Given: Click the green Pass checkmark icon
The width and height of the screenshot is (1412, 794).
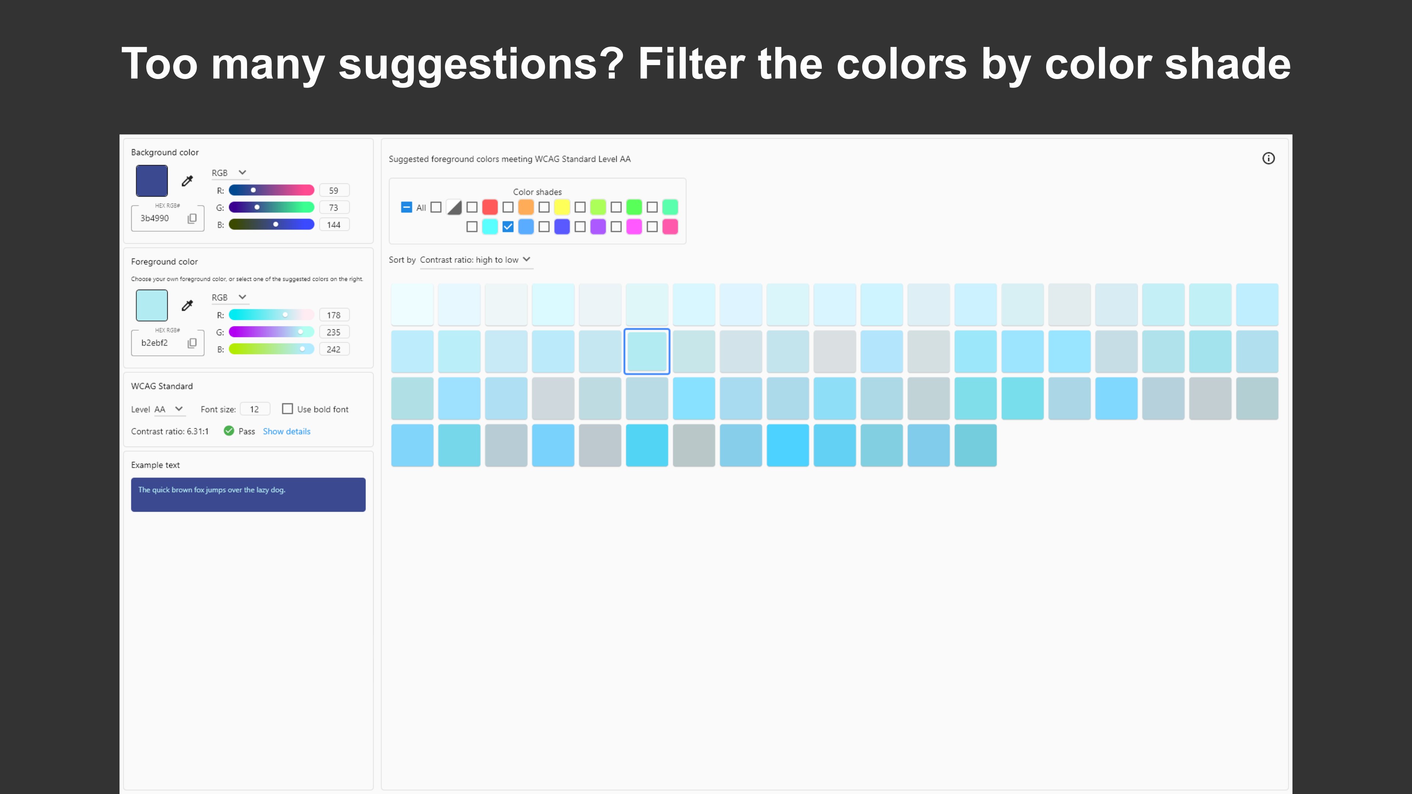Looking at the screenshot, I should (x=229, y=431).
